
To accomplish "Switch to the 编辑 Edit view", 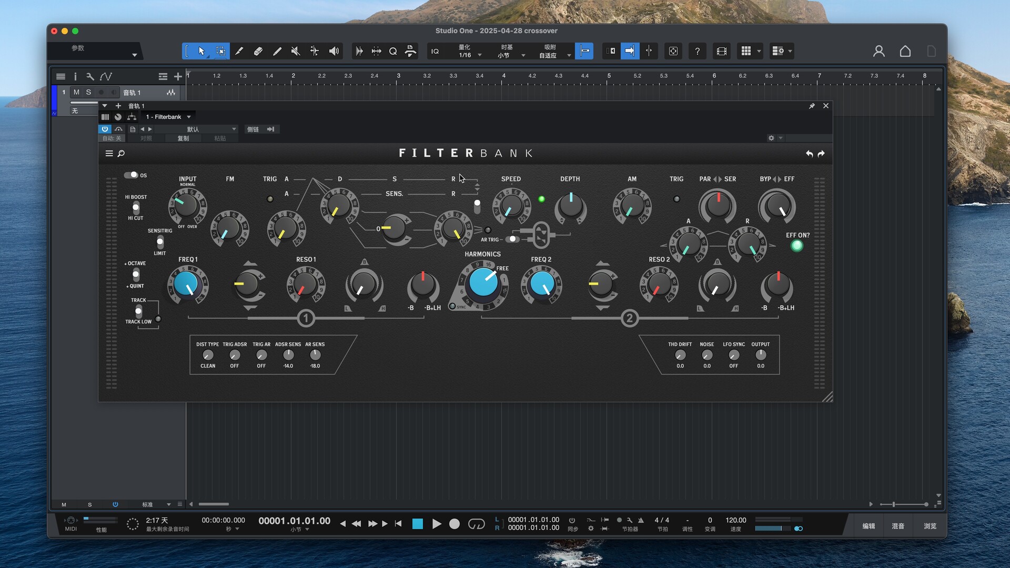I will [x=868, y=526].
